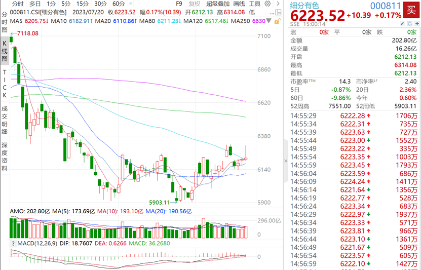
Task: Select the 1分 period tab
Action: point(51,4)
